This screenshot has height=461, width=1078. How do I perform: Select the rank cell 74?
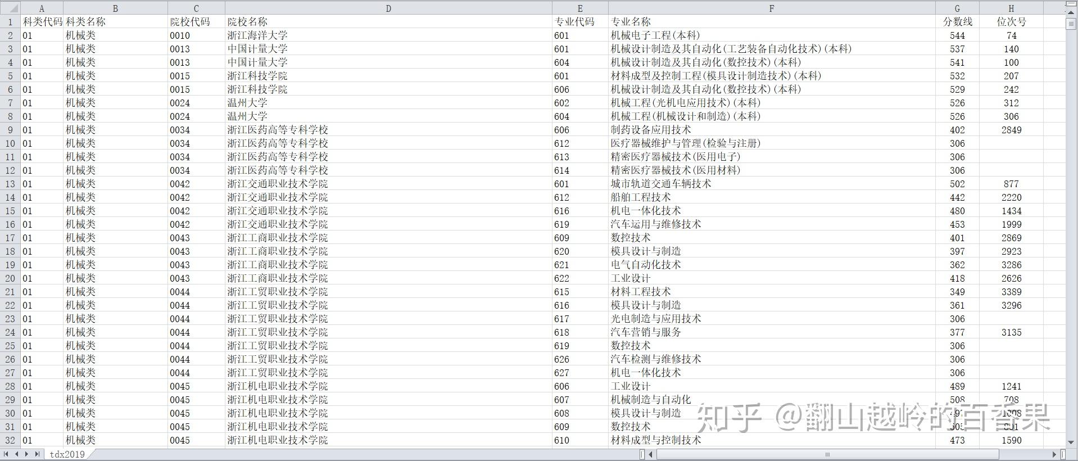point(1011,35)
